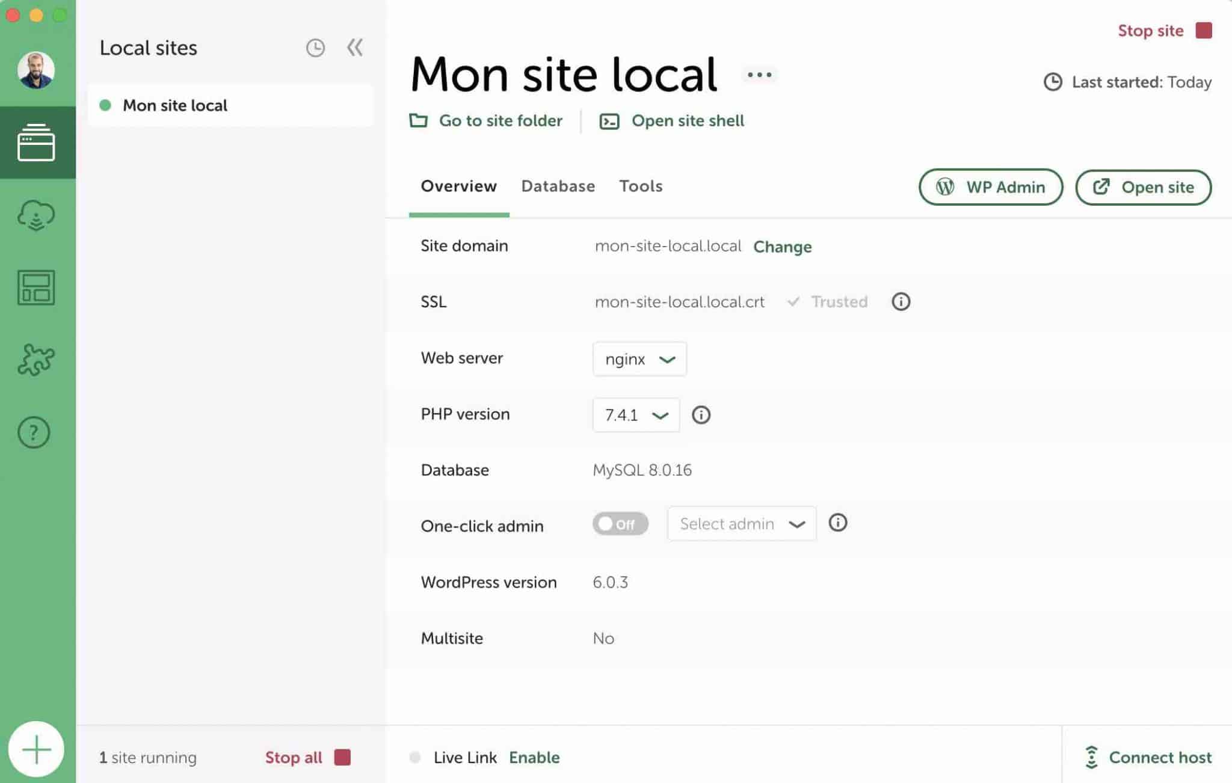This screenshot has width=1232, height=783.
Task: Open the Help question mark icon
Action: pos(34,432)
